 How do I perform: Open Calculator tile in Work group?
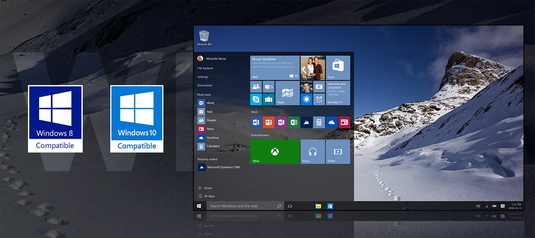[319, 122]
